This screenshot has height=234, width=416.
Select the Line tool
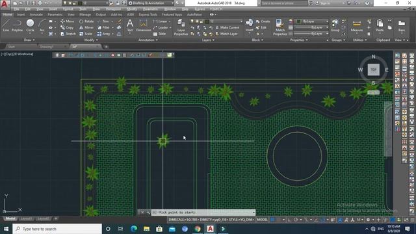(x=6, y=25)
